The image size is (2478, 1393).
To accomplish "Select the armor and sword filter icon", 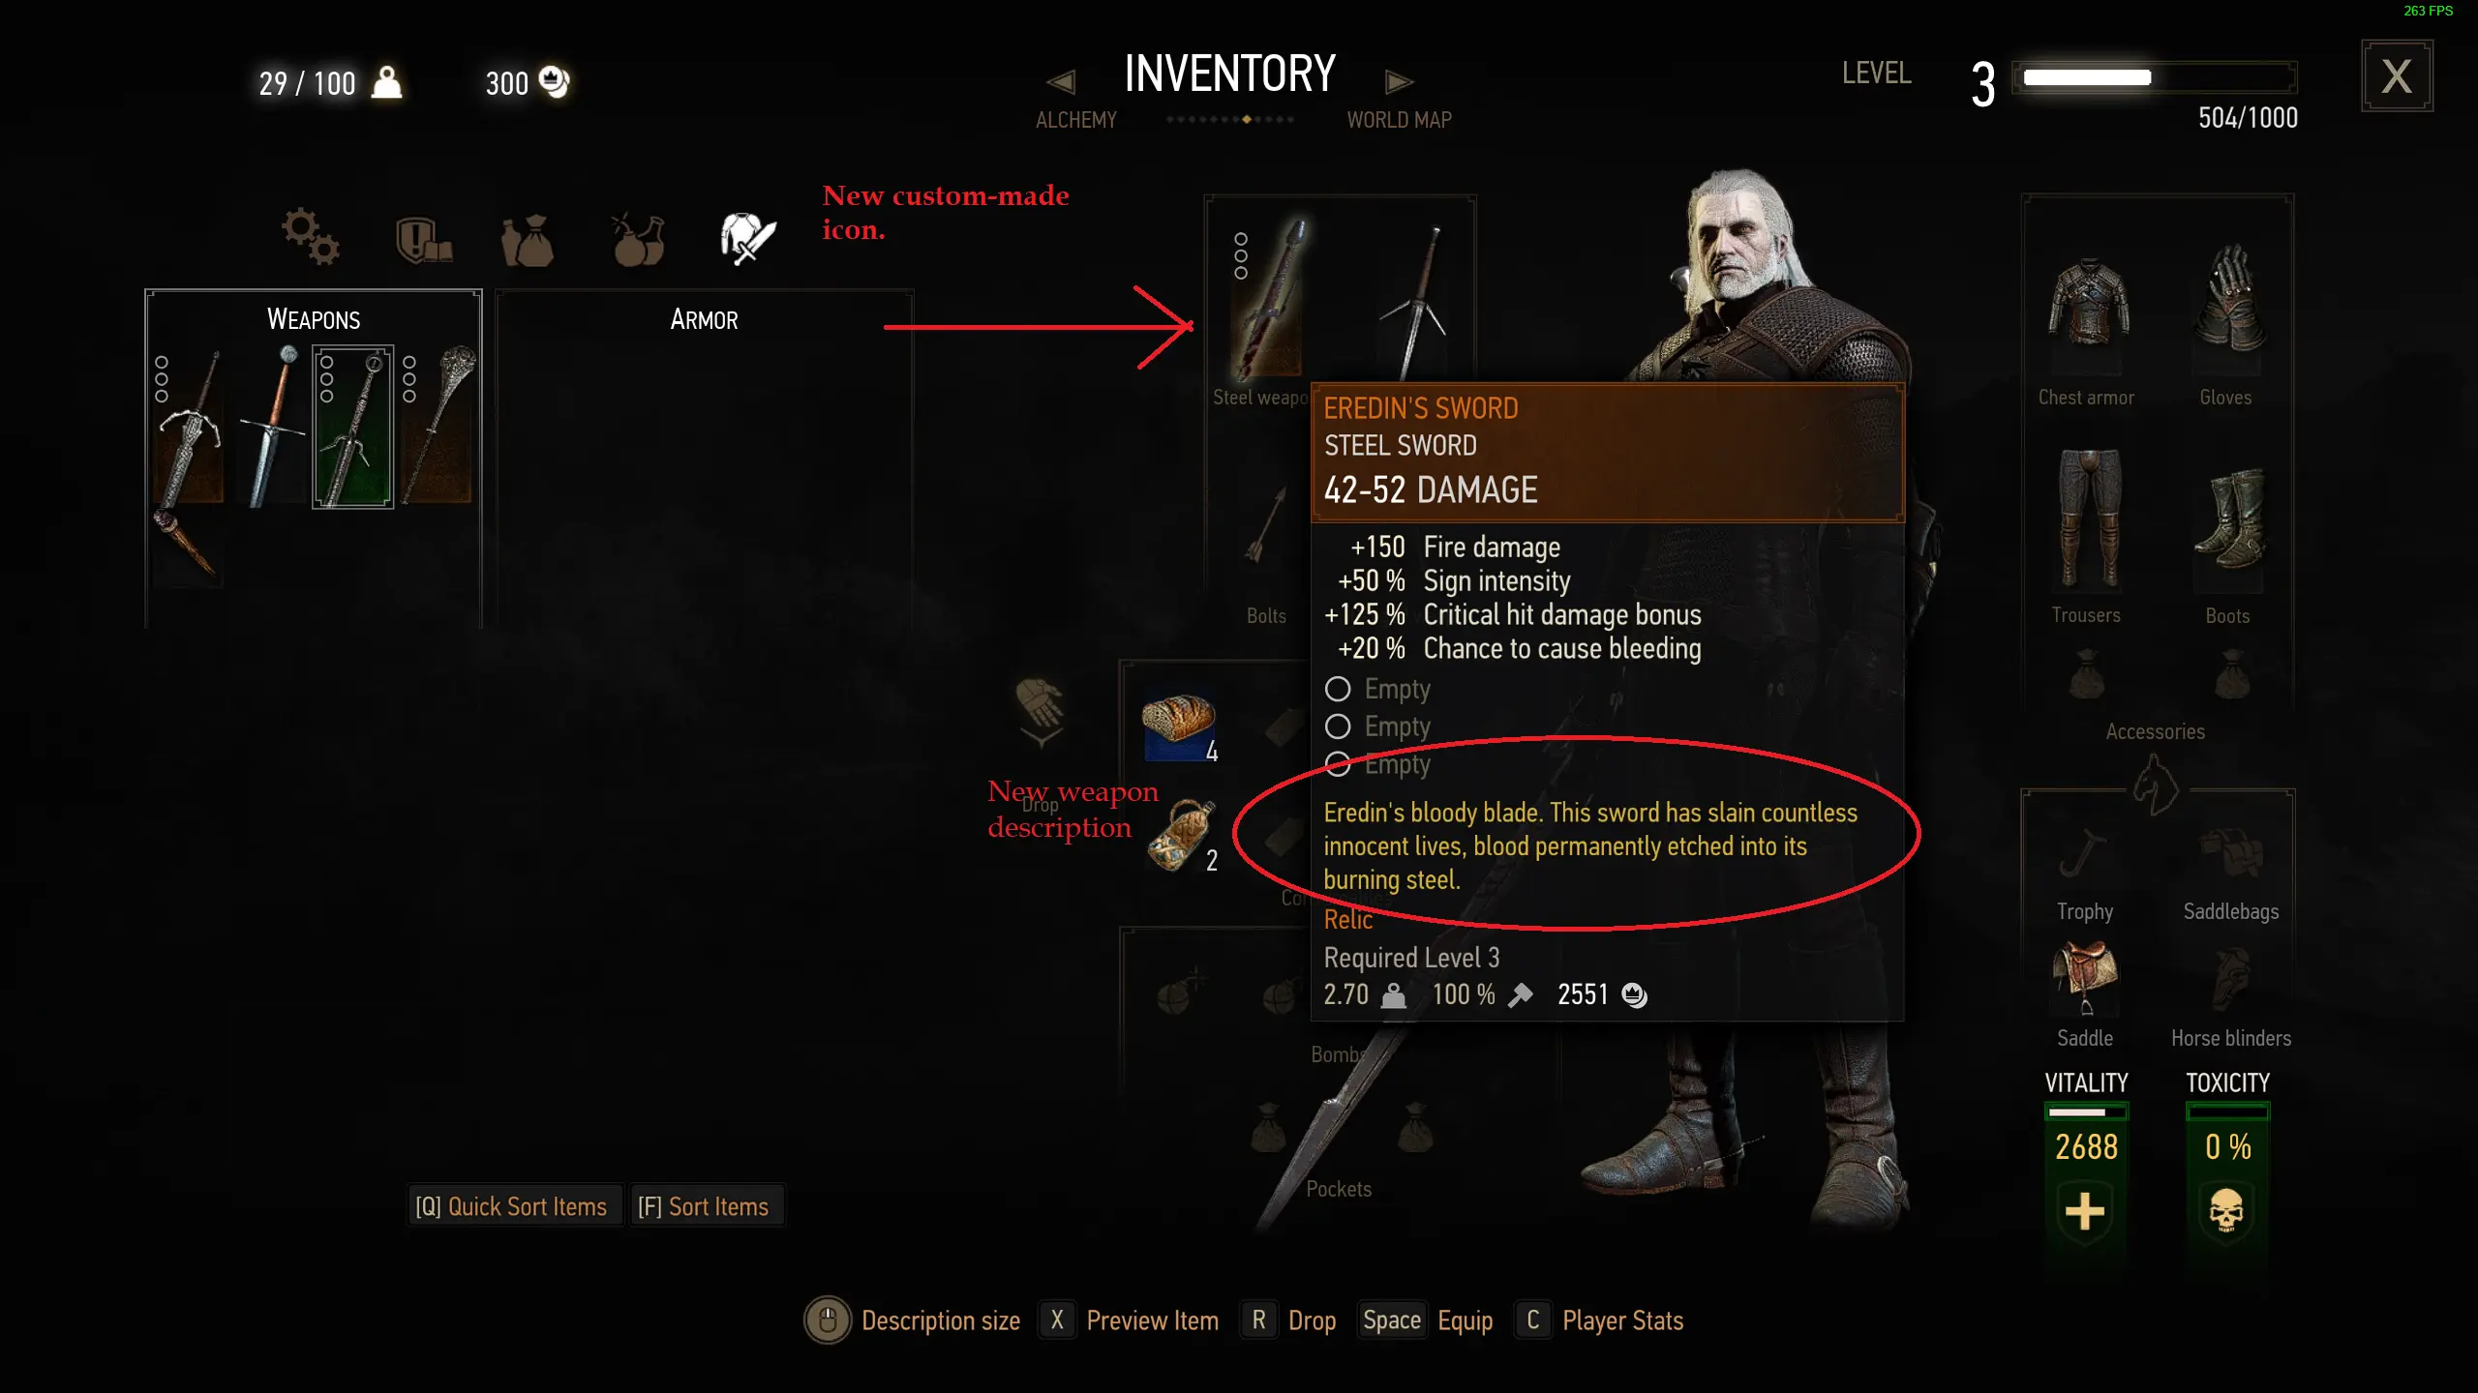I will coord(748,238).
